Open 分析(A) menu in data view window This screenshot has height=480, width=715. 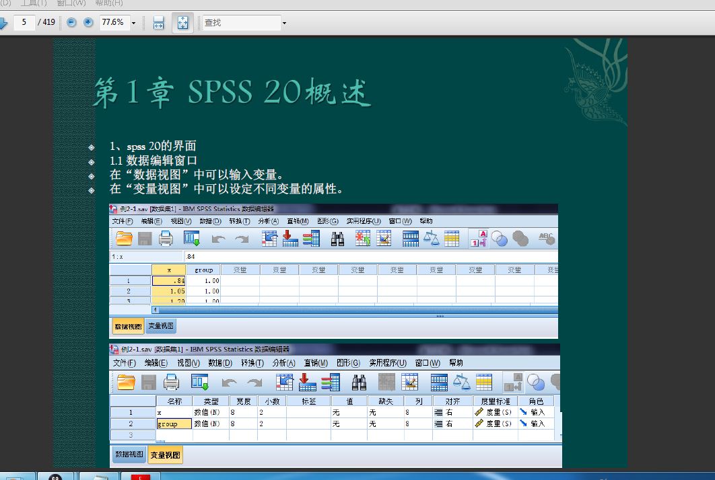pos(268,221)
